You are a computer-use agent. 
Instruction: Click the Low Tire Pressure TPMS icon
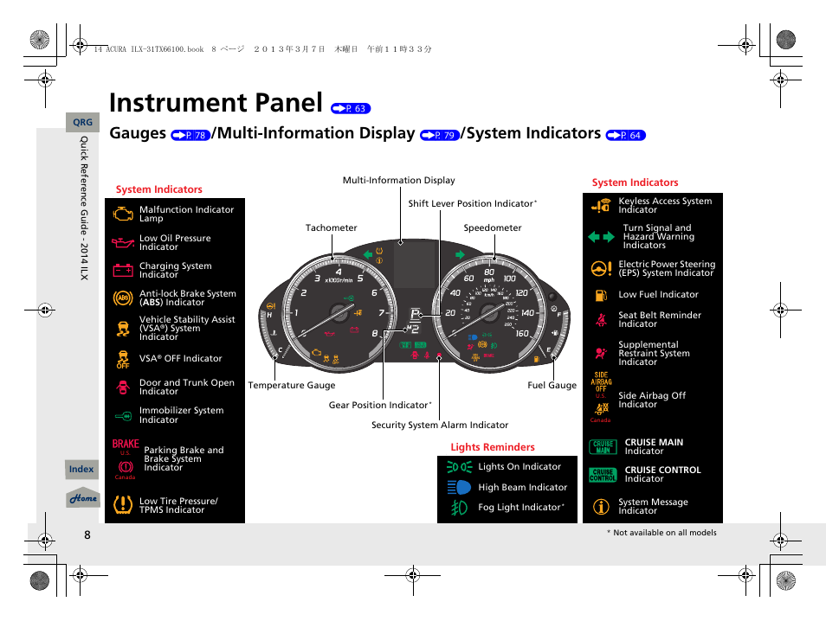123,505
